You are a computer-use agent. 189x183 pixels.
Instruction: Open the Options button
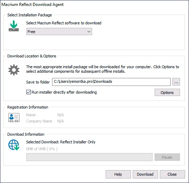(167, 93)
